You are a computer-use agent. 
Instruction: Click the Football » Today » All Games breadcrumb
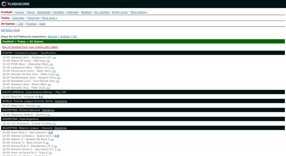point(143,41)
